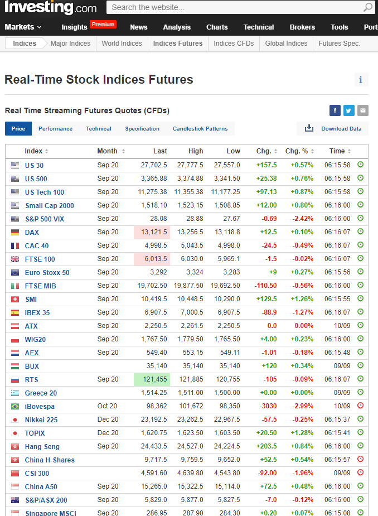Screen dimensions: 378x516
Task: Select World Indices in sub-navigation
Action: [x=122, y=43]
